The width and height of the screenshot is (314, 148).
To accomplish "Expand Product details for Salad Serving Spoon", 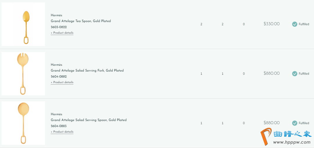I will pos(62,132).
